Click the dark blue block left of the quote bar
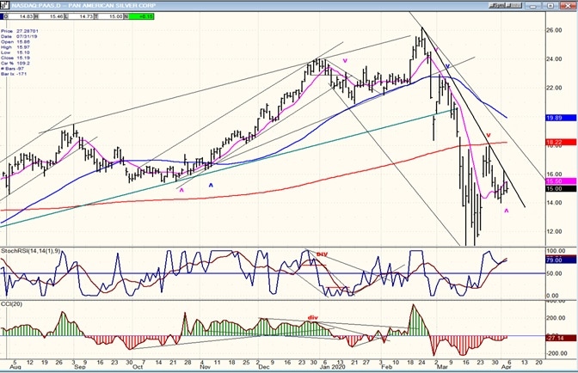The image size is (578, 373). coord(2,16)
